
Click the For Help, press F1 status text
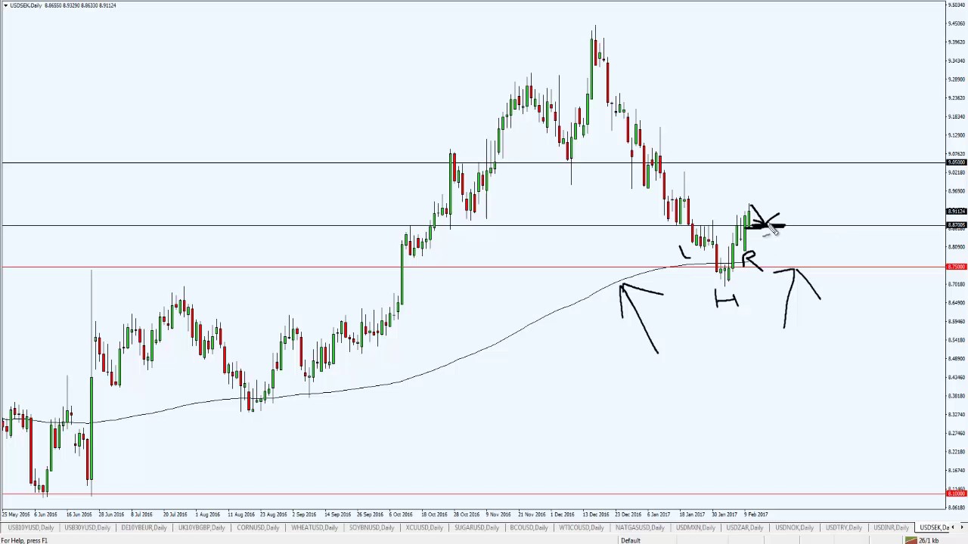24,540
